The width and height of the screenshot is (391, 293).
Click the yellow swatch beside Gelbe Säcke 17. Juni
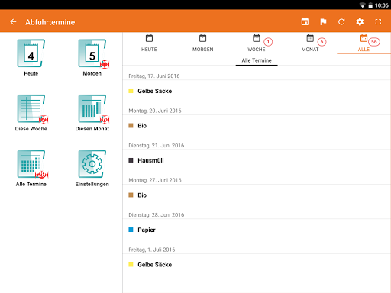point(131,91)
